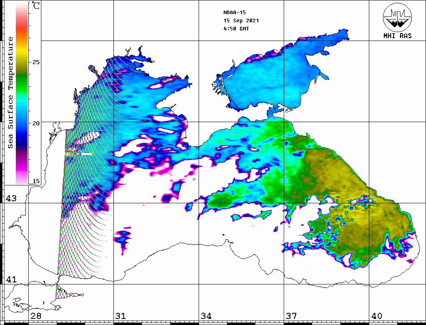Click the °C unit symbol atop the scale
Image resolution: width=426 pixels, height=325 pixels.
tap(36, 6)
